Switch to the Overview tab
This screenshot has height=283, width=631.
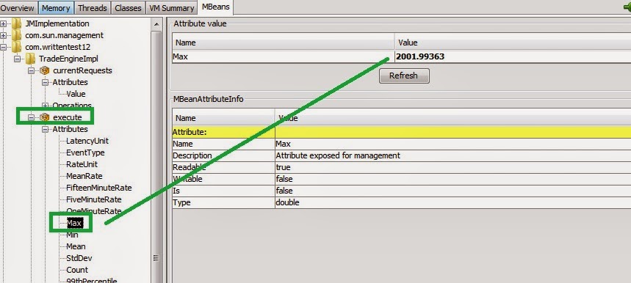point(18,7)
